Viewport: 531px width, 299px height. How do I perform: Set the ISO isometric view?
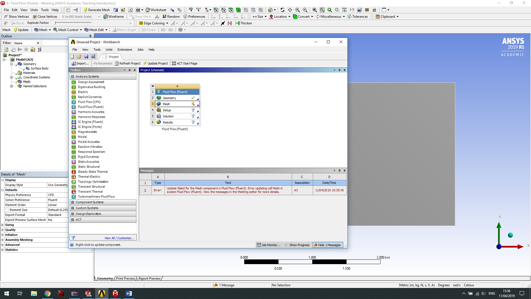pos(344,10)
